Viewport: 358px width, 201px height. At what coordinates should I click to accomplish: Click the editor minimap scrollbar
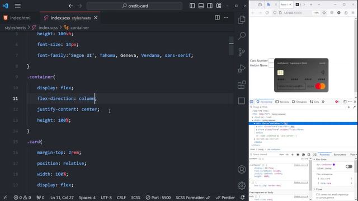tap(231, 46)
